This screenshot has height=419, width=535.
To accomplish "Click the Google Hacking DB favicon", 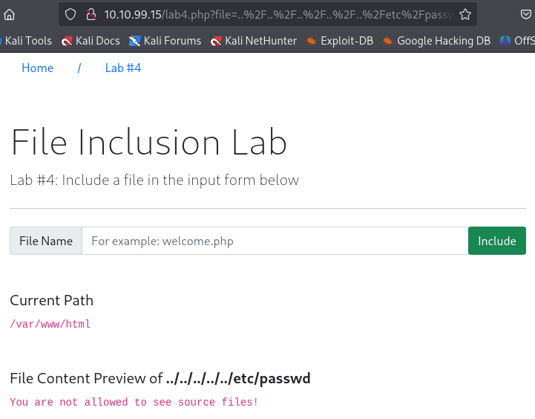I will coord(387,41).
